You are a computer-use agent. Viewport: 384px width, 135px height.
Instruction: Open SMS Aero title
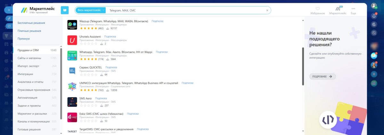[x=85, y=99]
